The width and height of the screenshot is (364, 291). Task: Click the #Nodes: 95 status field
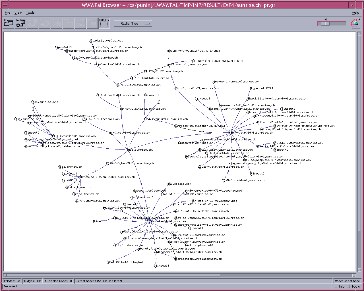[12, 281]
